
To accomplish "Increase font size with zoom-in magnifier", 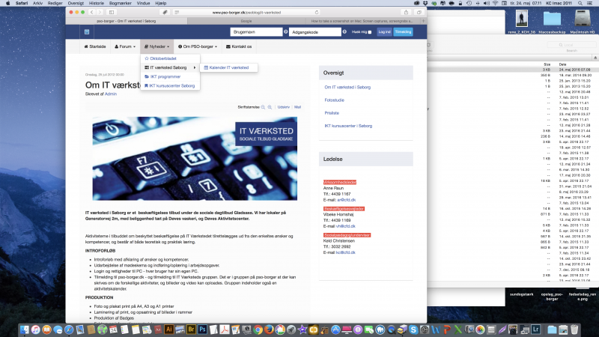I will (270, 107).
